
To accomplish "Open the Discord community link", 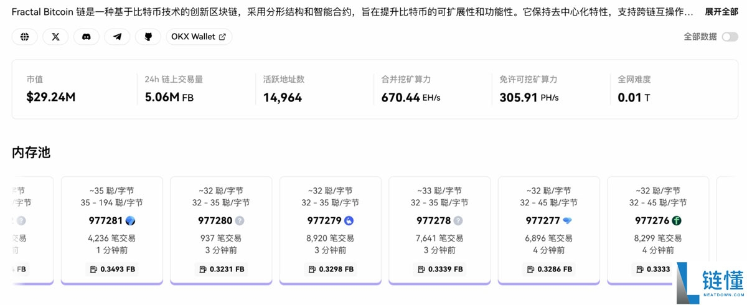I will coord(87,37).
